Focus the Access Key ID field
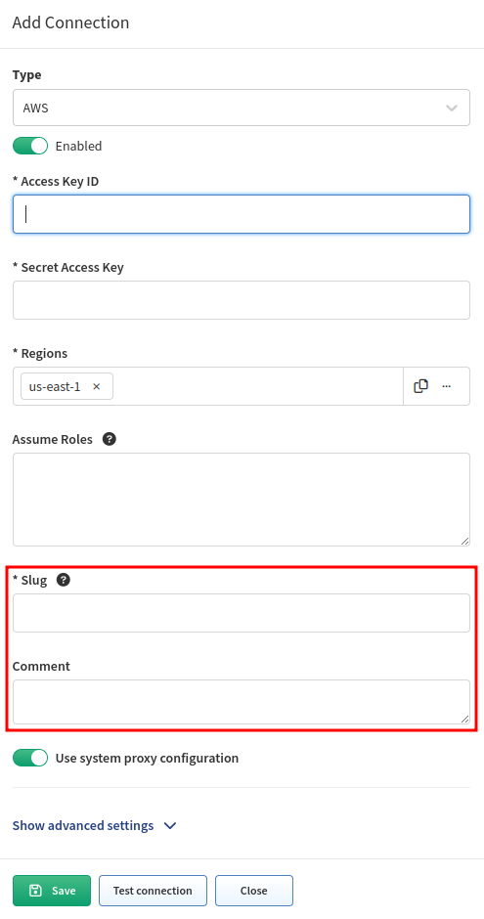The height and width of the screenshot is (919, 484). coord(242,214)
